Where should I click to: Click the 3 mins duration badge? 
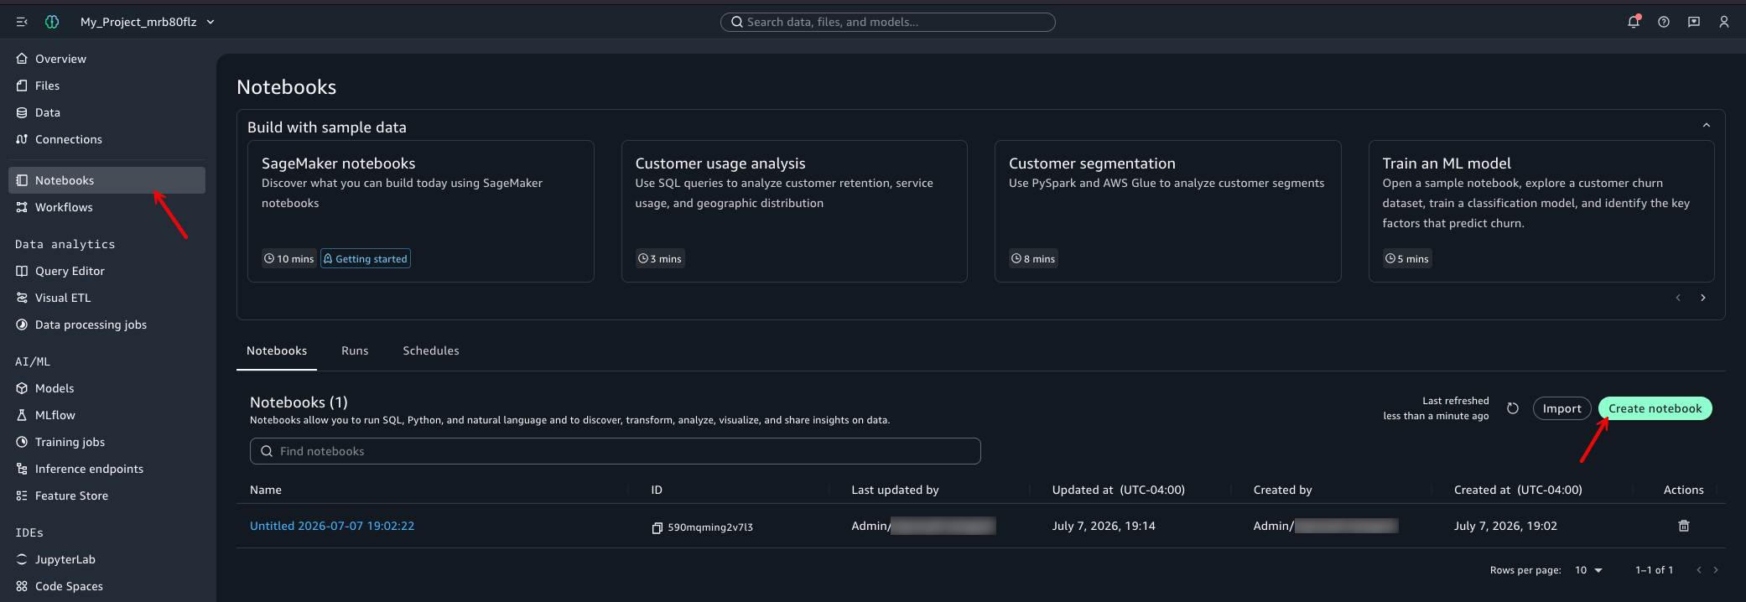click(x=660, y=258)
